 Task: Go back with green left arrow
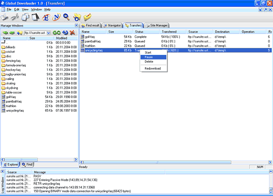(x=5, y=33)
